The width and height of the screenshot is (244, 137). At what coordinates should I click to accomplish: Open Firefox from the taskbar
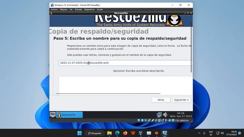[125, 133]
